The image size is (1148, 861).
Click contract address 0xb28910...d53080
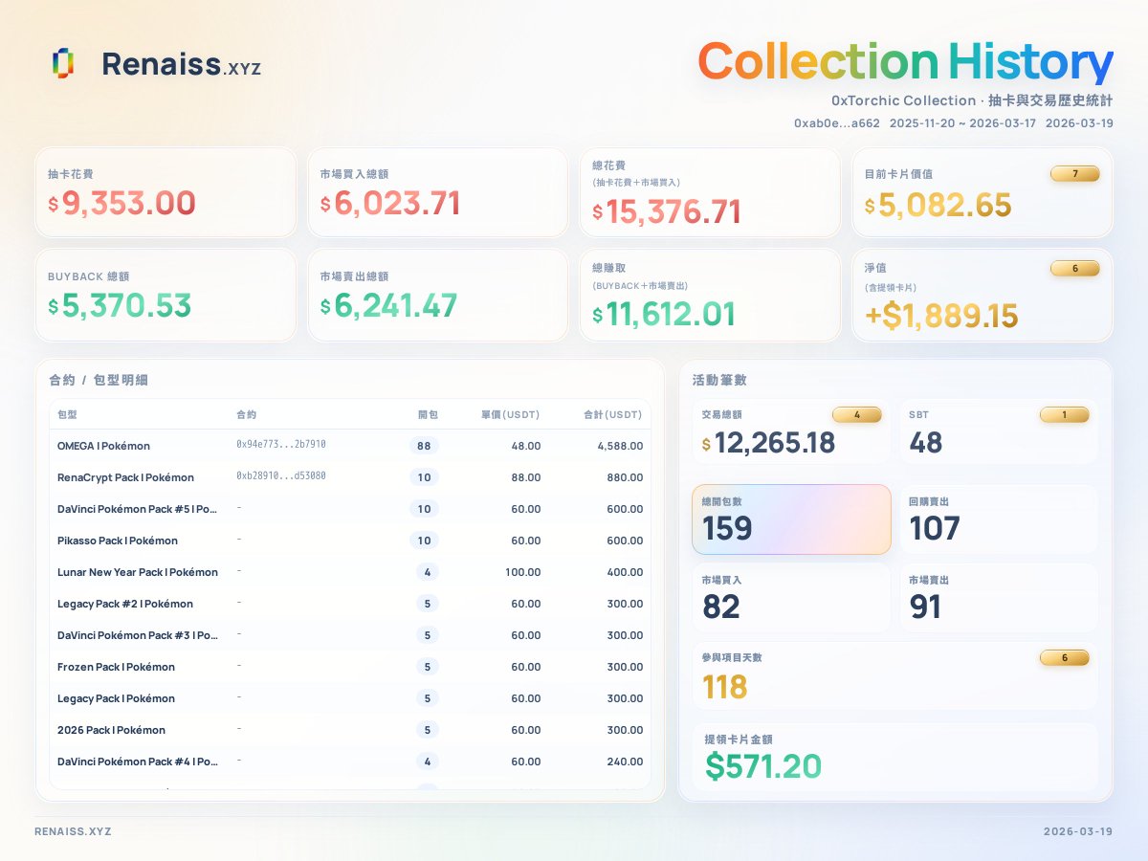tap(281, 476)
